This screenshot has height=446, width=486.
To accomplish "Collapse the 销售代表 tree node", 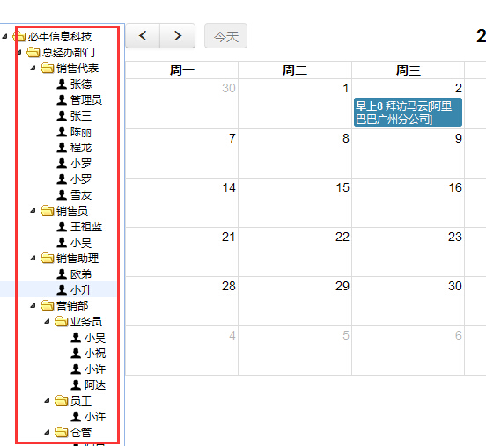I will pyautogui.click(x=33, y=68).
